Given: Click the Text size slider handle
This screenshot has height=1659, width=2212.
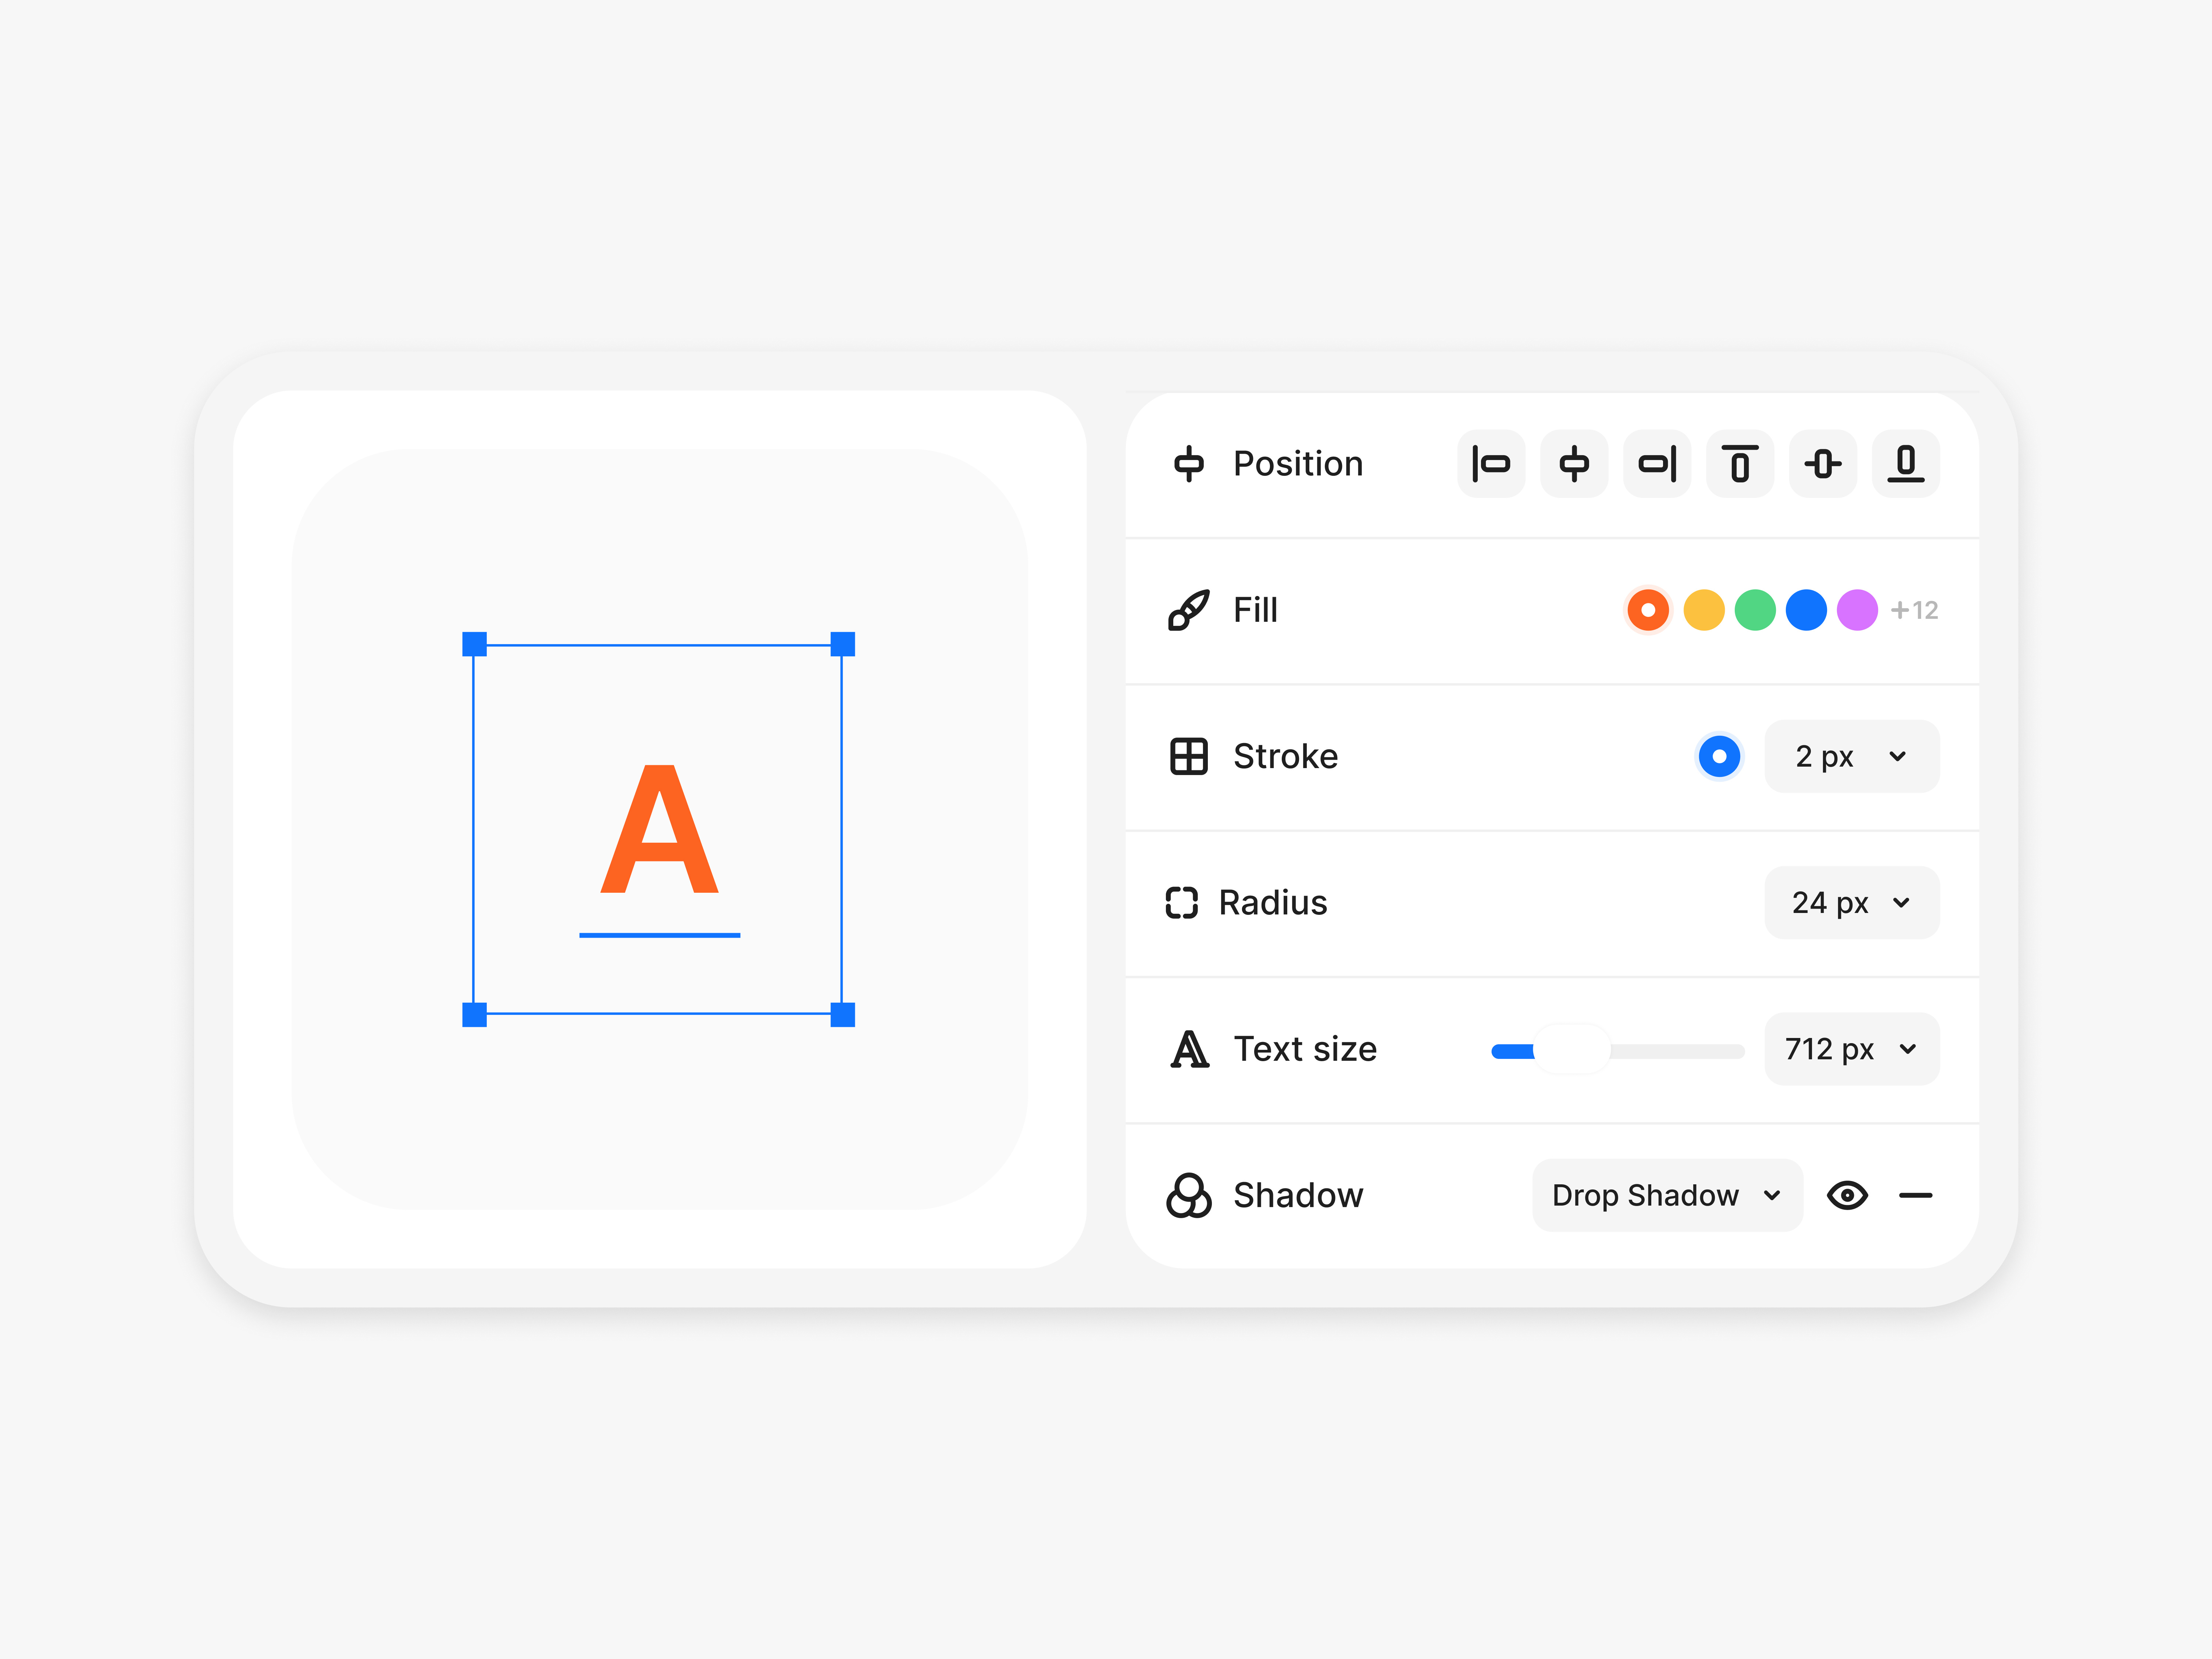Looking at the screenshot, I should pos(1572,1049).
